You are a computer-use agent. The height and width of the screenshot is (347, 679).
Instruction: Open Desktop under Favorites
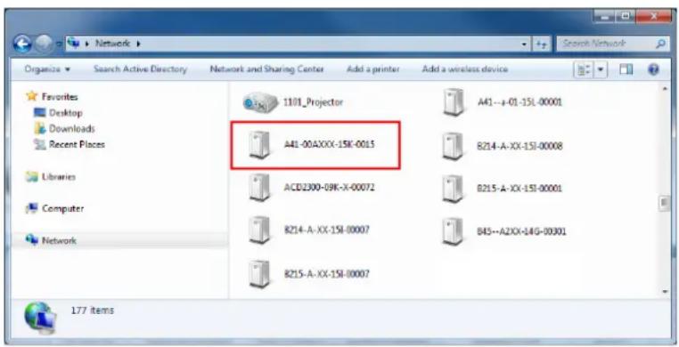click(65, 113)
